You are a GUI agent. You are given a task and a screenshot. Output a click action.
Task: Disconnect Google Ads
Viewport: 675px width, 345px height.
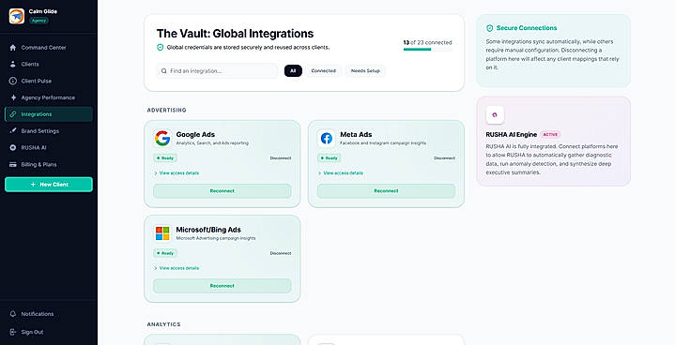click(x=281, y=158)
